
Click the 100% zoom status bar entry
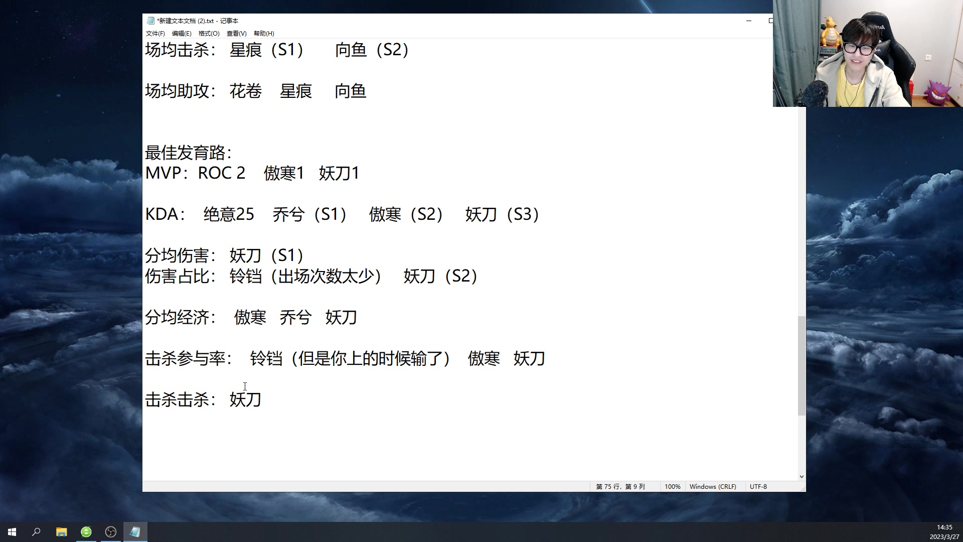(672, 487)
